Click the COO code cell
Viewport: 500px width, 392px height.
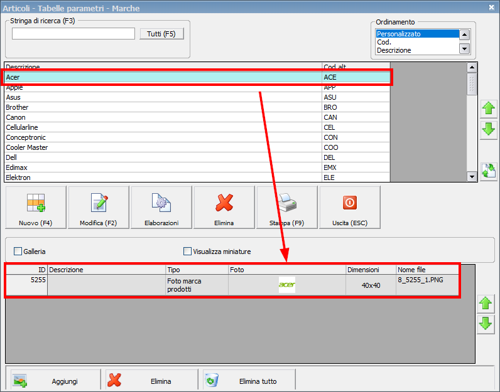tap(356, 147)
